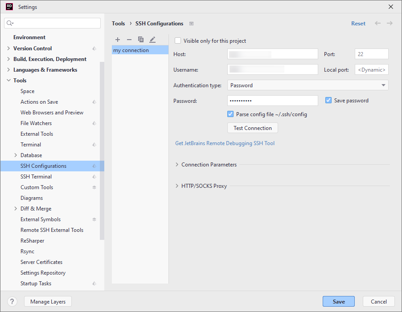
Task: Duplicate the selected connection
Action: (x=140, y=40)
